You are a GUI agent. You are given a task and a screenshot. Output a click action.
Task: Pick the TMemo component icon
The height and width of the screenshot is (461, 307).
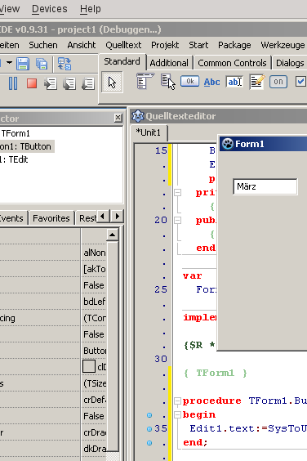257,82
